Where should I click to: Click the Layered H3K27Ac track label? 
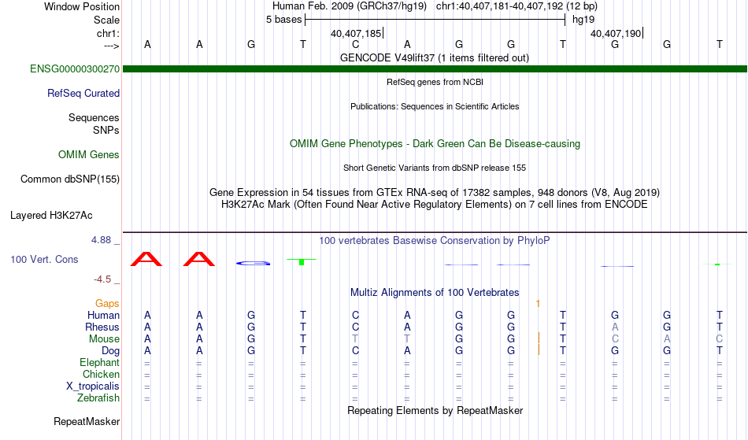[x=51, y=215]
